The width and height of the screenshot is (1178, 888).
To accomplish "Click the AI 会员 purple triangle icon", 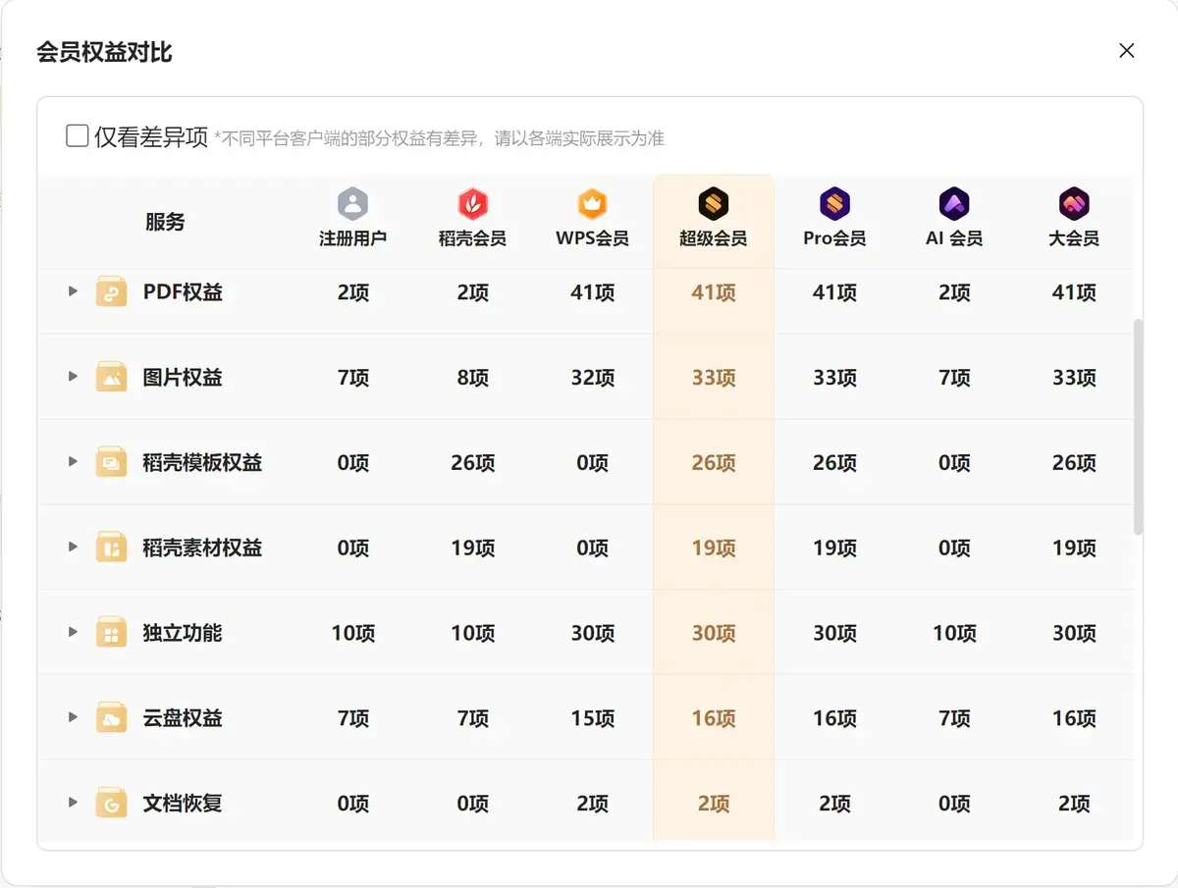I will 954,204.
